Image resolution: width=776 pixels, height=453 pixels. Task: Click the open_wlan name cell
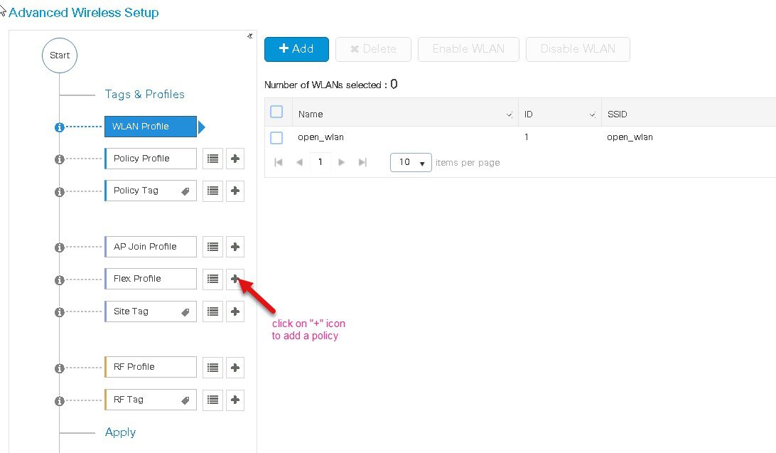[x=320, y=137]
